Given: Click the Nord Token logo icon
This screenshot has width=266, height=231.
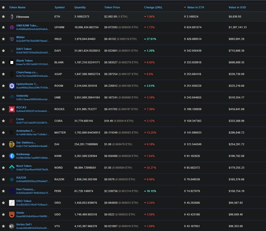Looking at the screenshot, I should click(x=12, y=168).
